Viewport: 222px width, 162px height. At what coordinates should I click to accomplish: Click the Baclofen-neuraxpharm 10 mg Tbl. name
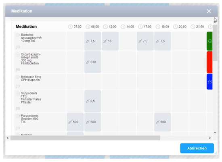tap(31, 38)
